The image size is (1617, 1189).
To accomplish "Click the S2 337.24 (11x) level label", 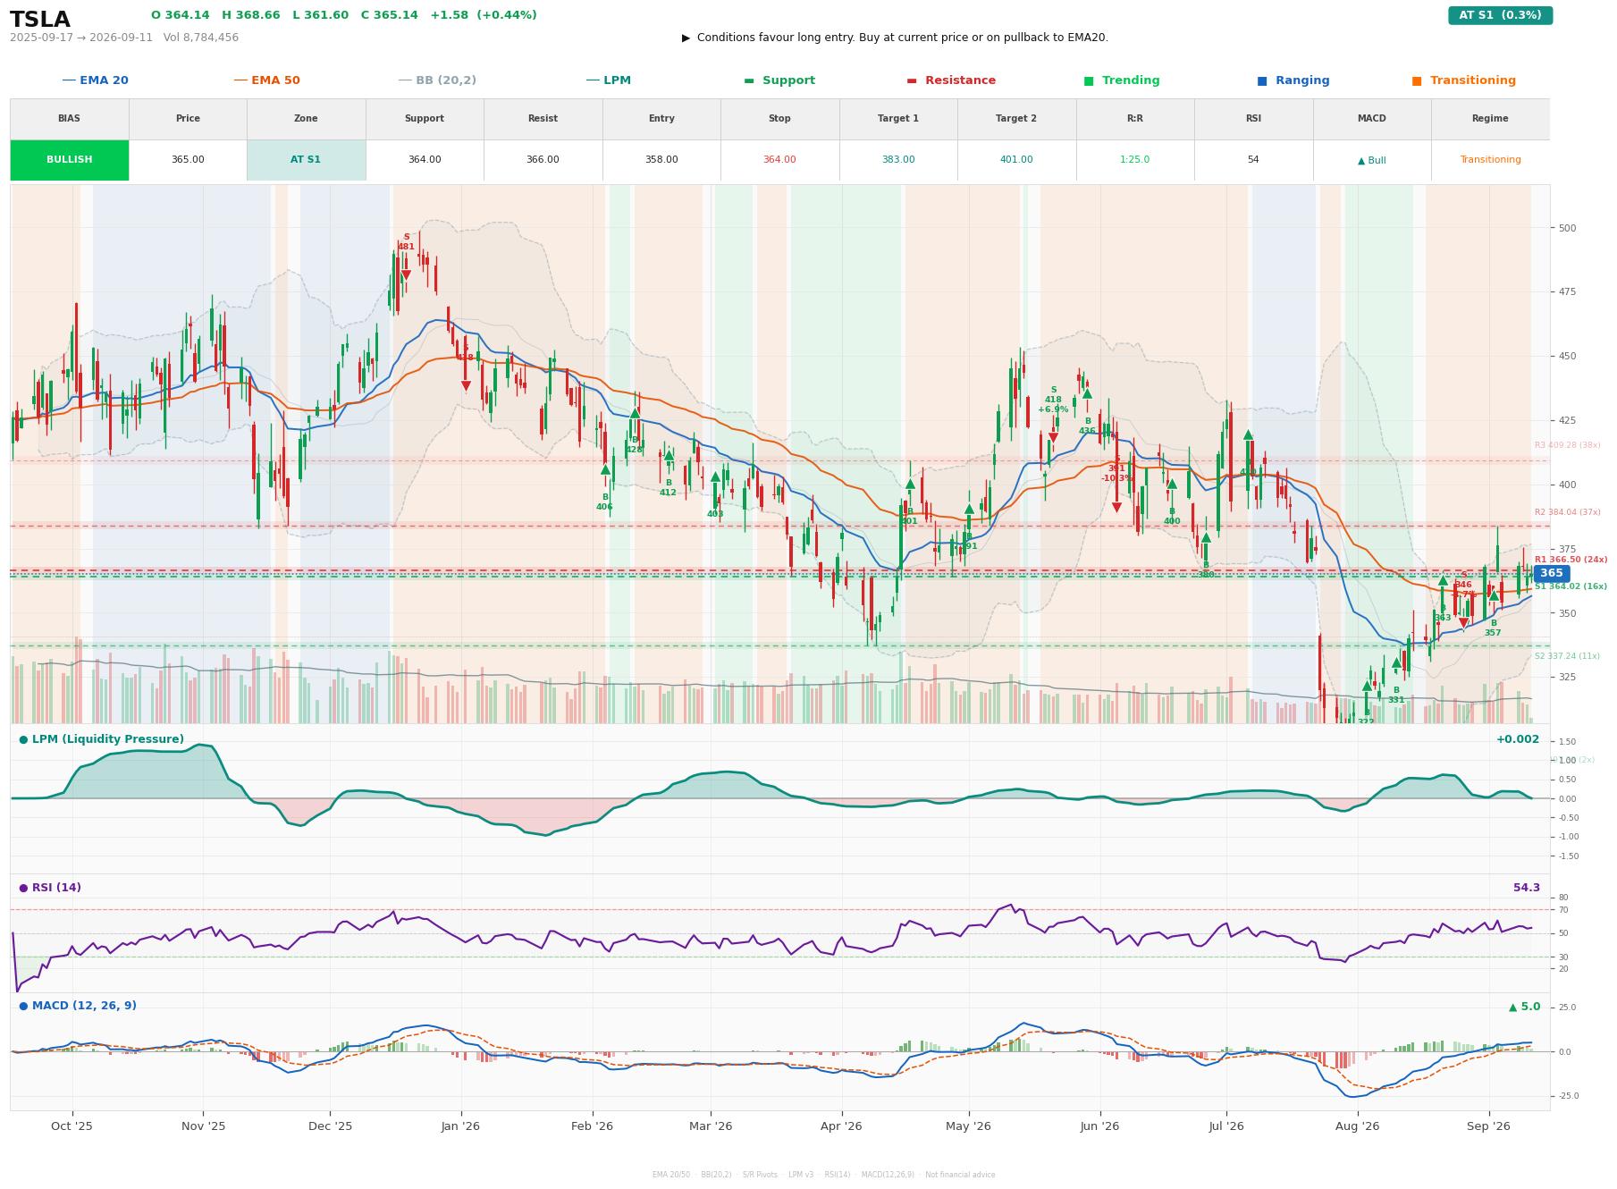I will click(x=1567, y=656).
